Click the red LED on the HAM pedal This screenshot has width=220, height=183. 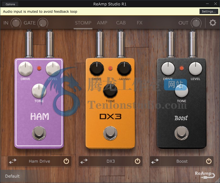click(x=39, y=68)
